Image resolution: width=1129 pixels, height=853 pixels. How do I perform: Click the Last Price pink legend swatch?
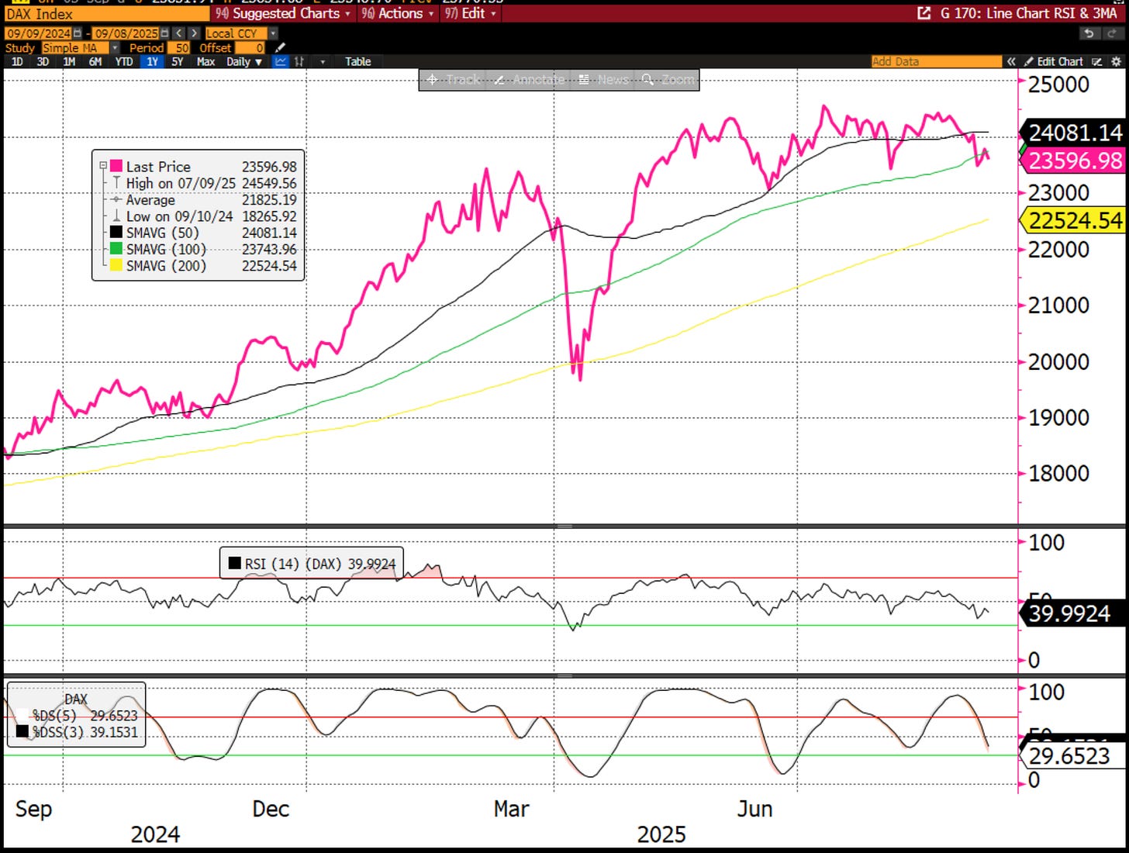coord(116,166)
